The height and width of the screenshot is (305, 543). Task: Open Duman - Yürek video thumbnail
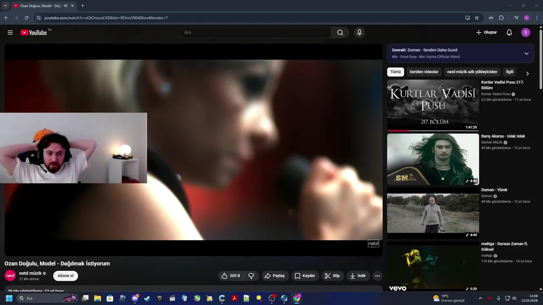(x=433, y=213)
